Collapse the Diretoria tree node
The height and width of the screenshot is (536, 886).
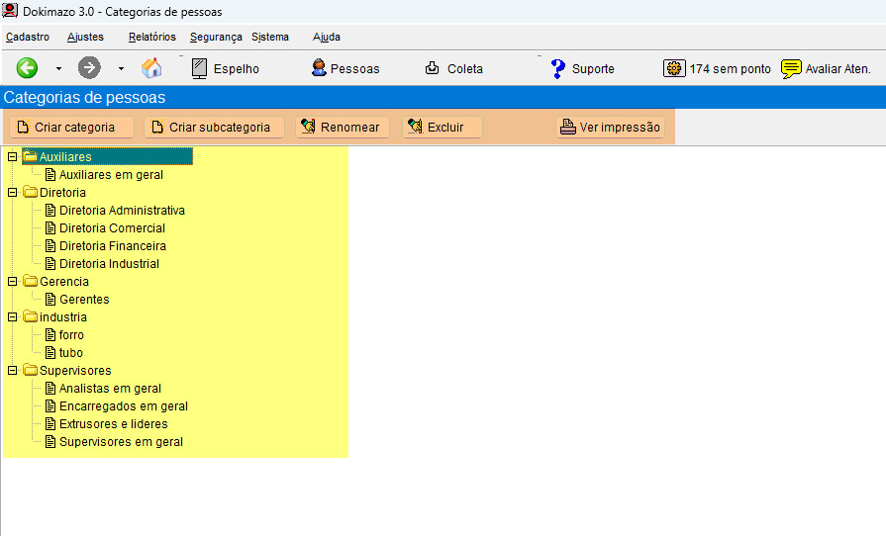click(x=13, y=193)
